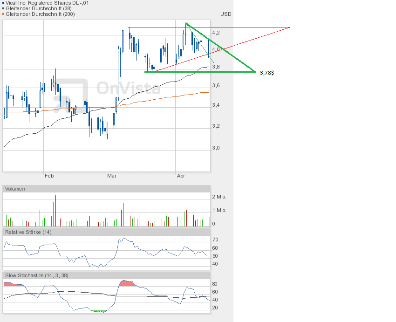Image resolution: width=396 pixels, height=322 pixels.
Task: Click the 3,4 price axis label
Action: point(216,105)
